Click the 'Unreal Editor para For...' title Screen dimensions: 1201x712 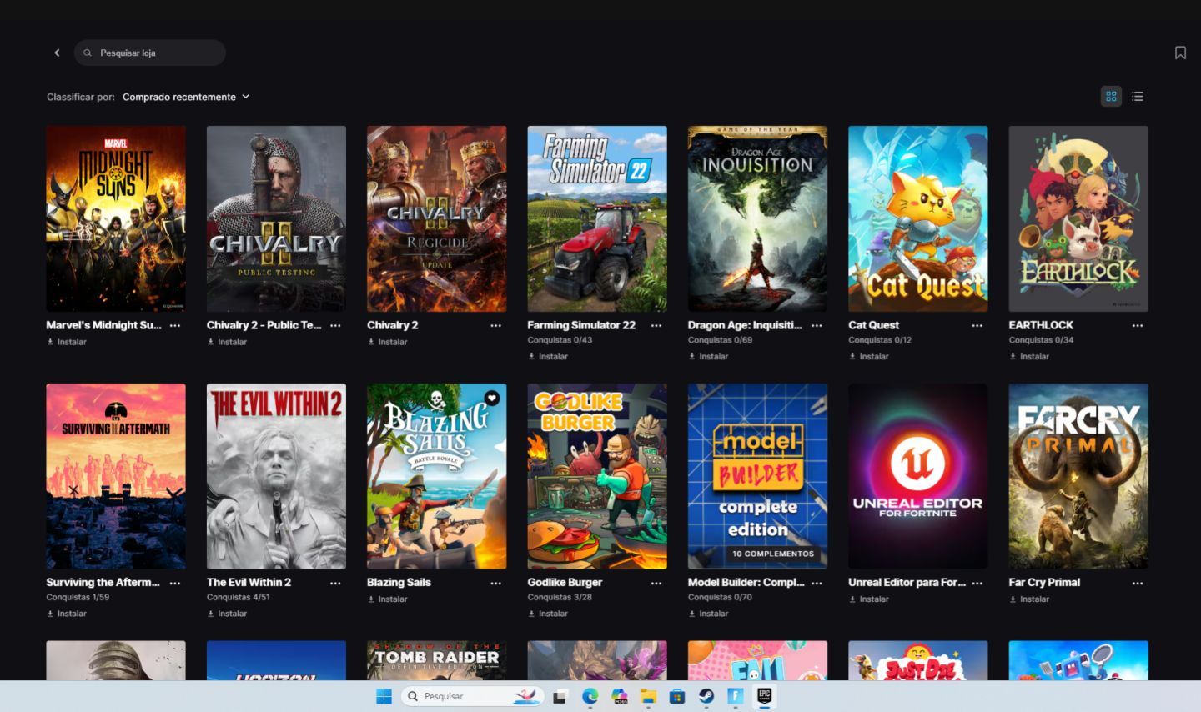[x=907, y=583]
